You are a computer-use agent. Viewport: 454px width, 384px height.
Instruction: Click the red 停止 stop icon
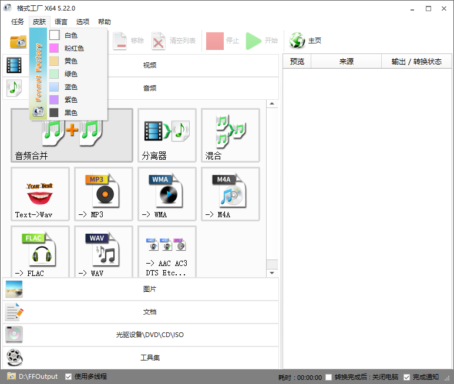[215, 41]
